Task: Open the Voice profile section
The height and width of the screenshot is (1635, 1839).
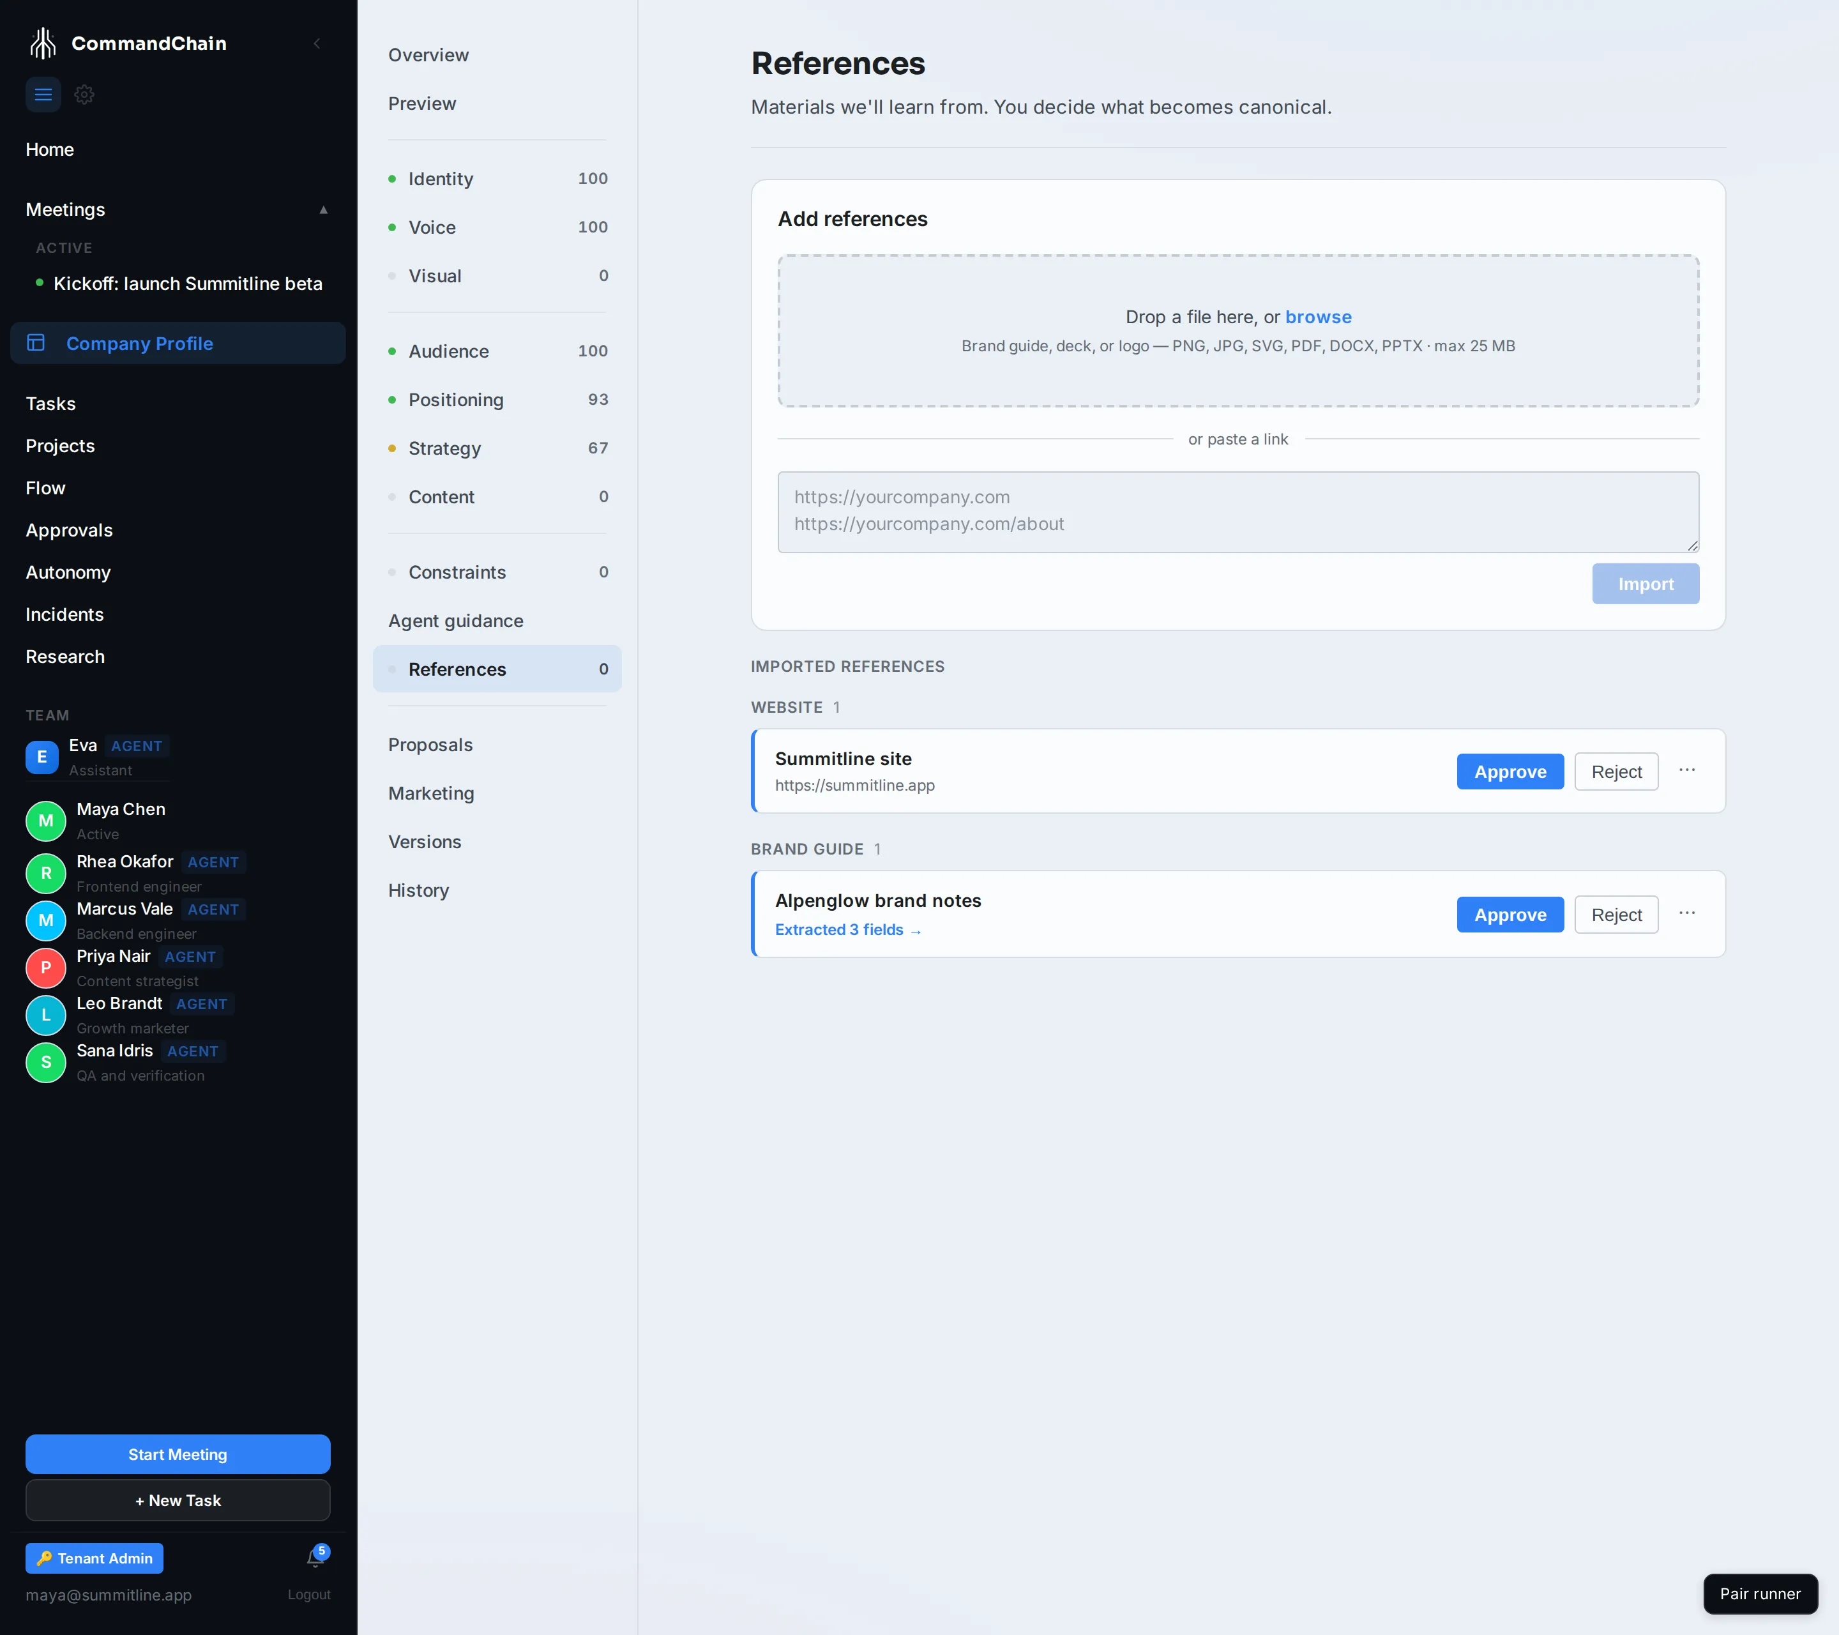Action: pyautogui.click(x=497, y=227)
